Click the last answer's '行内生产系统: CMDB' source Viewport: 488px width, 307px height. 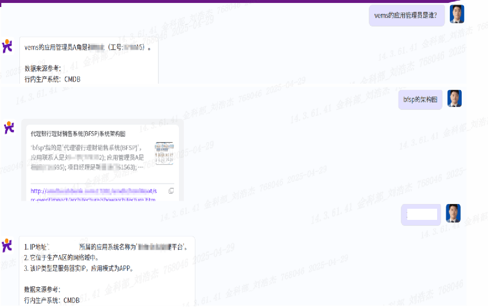tap(52, 300)
